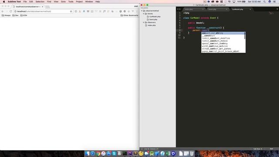Open the Other Bookmarks folder
The height and width of the screenshot is (157, 279).
[129, 16]
